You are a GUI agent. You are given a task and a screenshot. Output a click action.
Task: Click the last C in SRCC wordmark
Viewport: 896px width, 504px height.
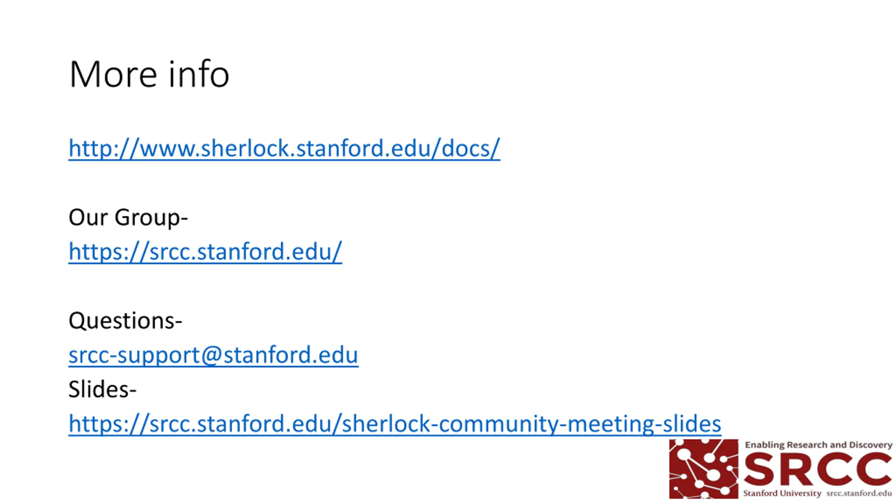(x=873, y=469)
